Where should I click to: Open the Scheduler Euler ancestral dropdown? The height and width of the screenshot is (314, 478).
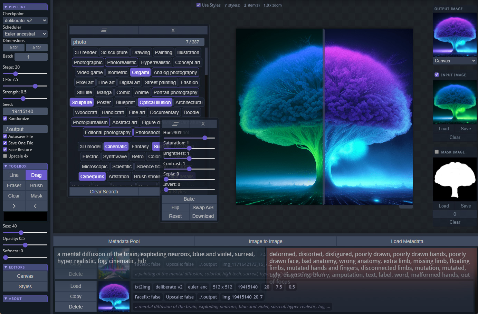pos(25,34)
